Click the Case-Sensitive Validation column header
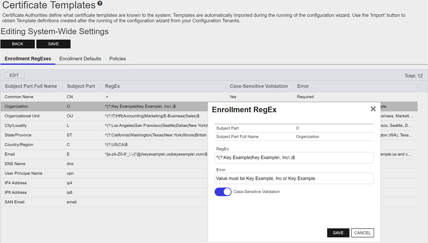 258,86
